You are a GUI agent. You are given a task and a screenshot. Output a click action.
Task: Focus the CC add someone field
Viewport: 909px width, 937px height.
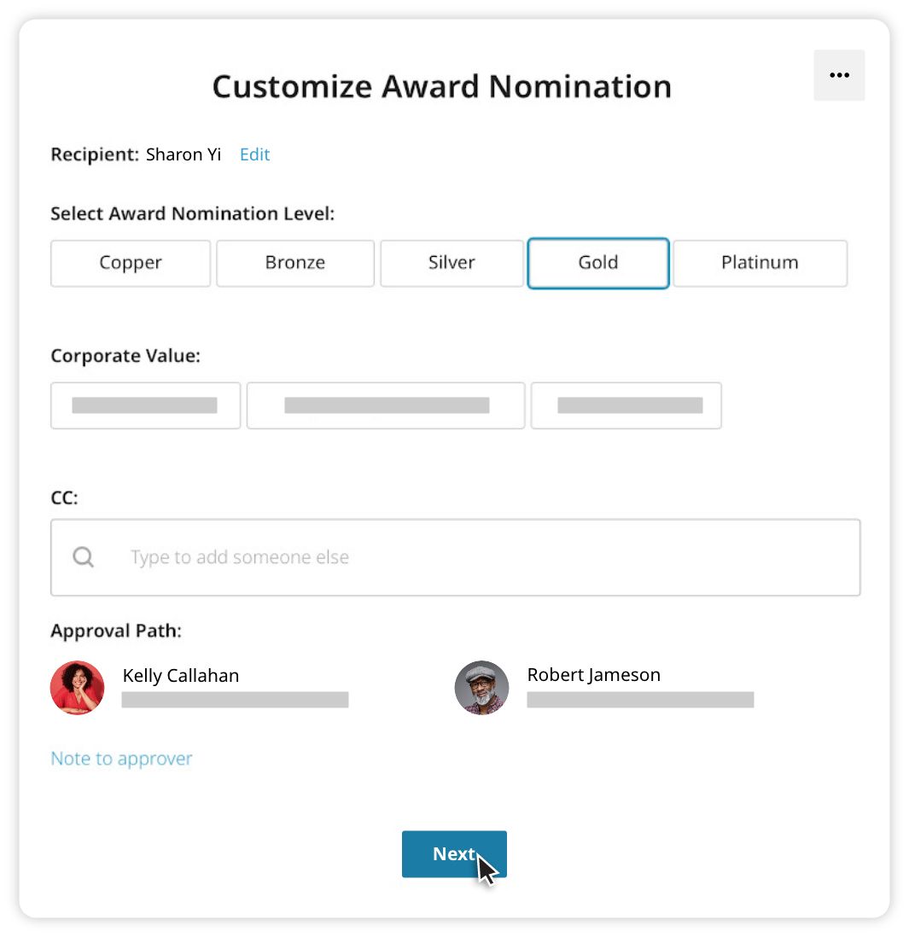(478, 557)
